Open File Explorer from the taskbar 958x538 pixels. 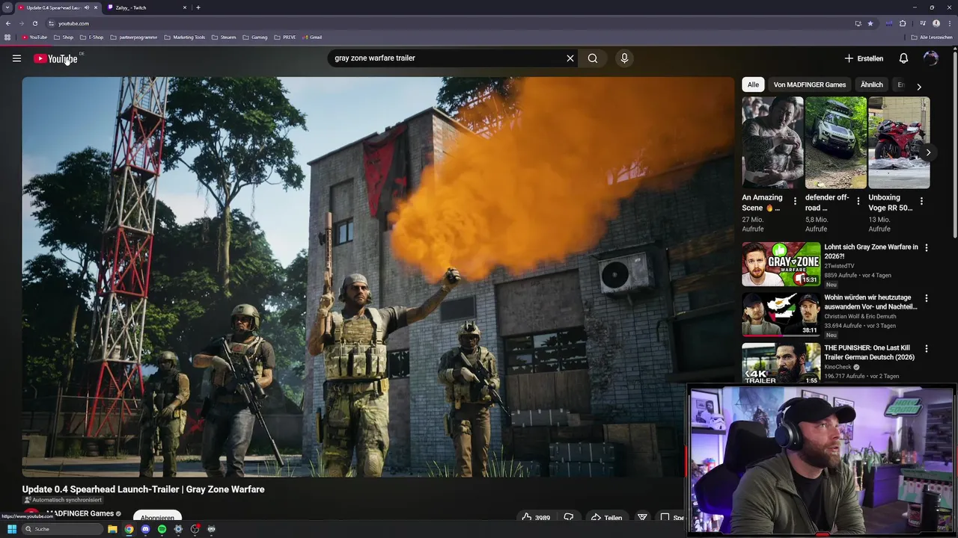[x=112, y=529]
